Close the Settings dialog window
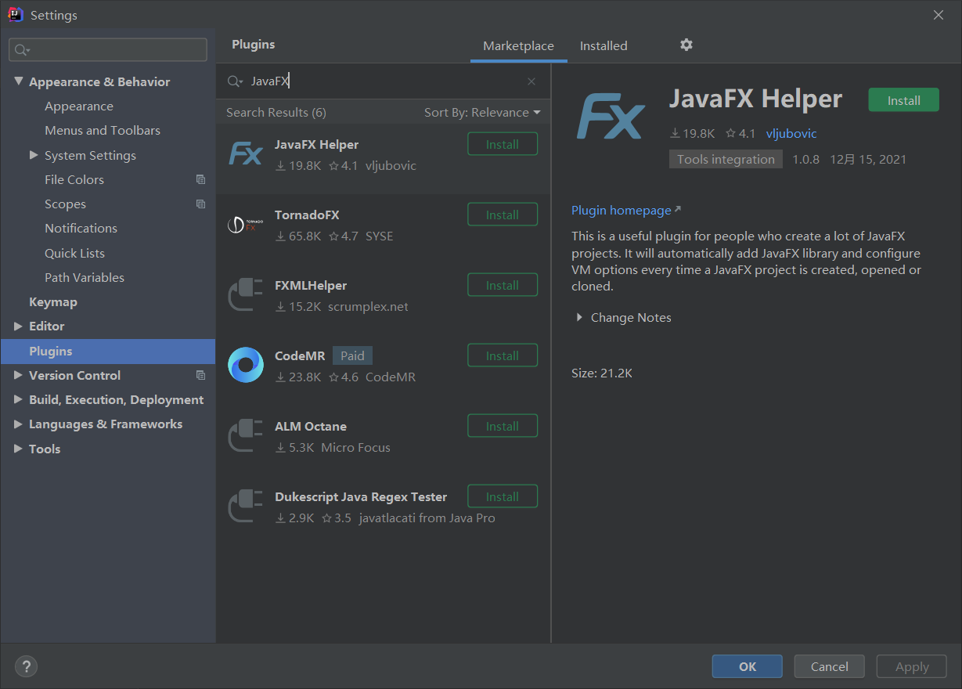The image size is (962, 689). tap(939, 15)
